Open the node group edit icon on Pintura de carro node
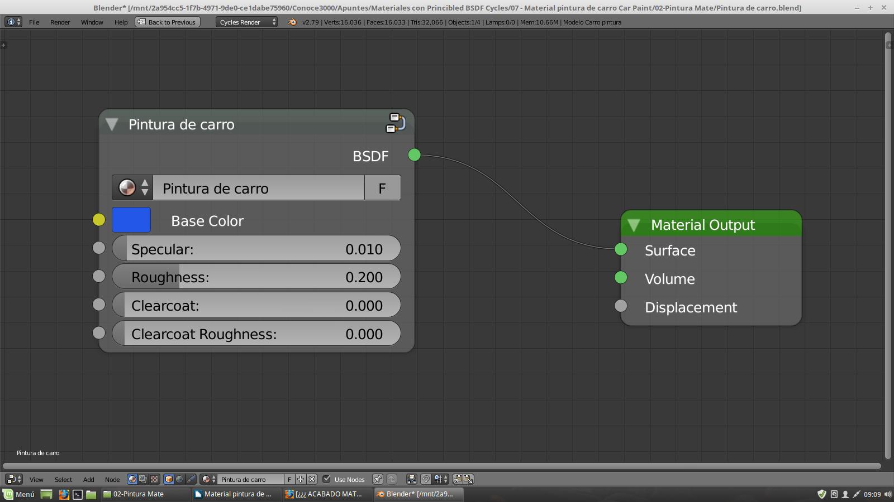This screenshot has width=894, height=502. pyautogui.click(x=396, y=123)
